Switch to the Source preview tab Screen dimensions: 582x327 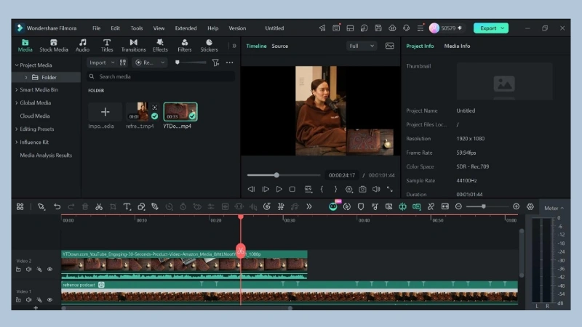[280, 46]
